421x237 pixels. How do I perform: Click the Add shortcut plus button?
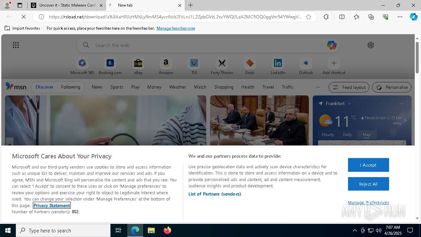click(334, 63)
